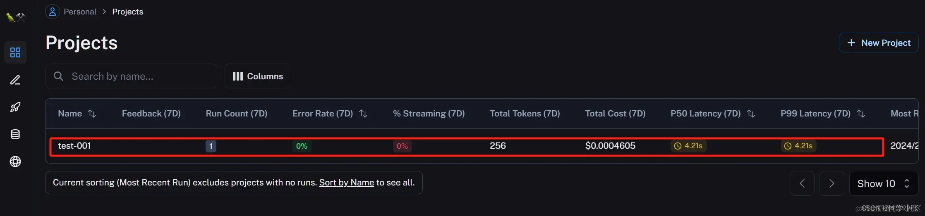Open the globe hub icon in sidebar
This screenshot has width=925, height=216.
pos(15,161)
